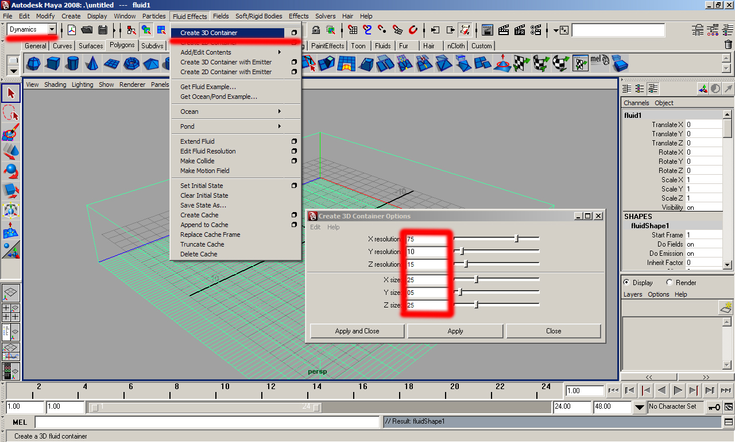Start IPR render with IPR icon
Image resolution: width=735 pixels, height=442 pixels.
520,30
